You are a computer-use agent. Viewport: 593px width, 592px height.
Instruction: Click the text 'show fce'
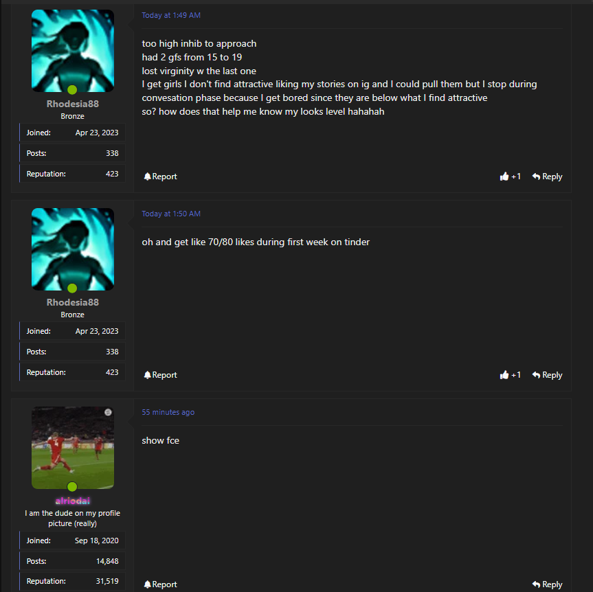point(160,440)
